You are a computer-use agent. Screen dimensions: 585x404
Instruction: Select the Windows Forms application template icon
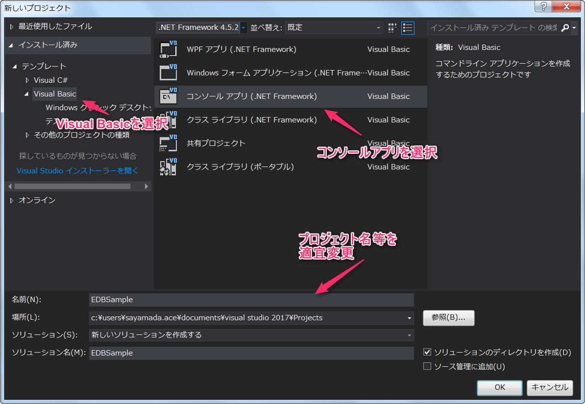169,73
